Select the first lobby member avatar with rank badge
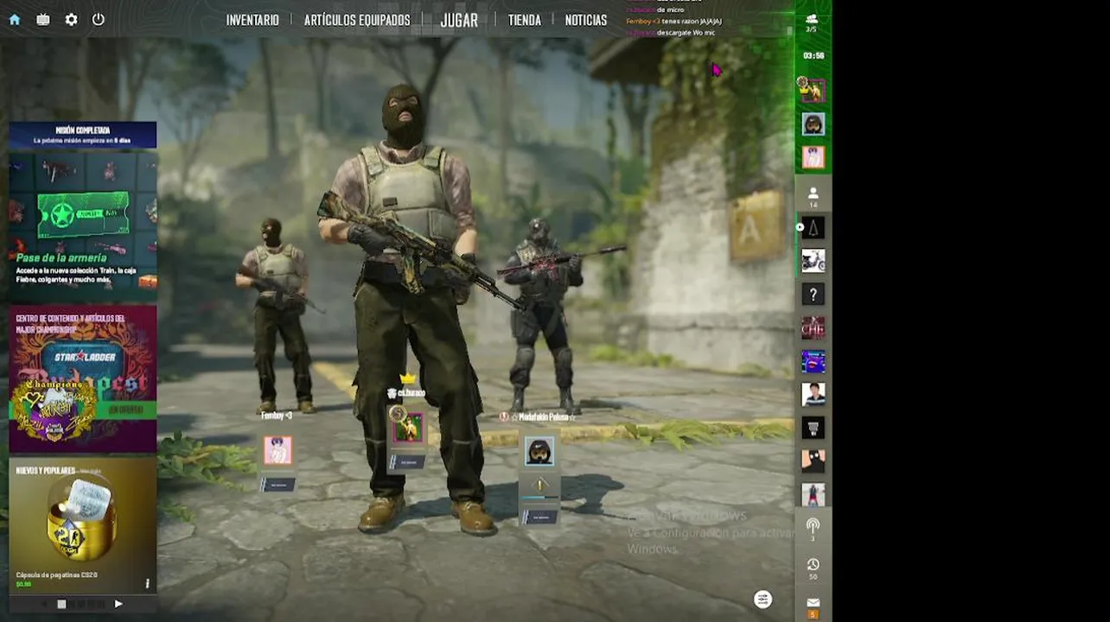This screenshot has height=622, width=1110. [x=812, y=90]
